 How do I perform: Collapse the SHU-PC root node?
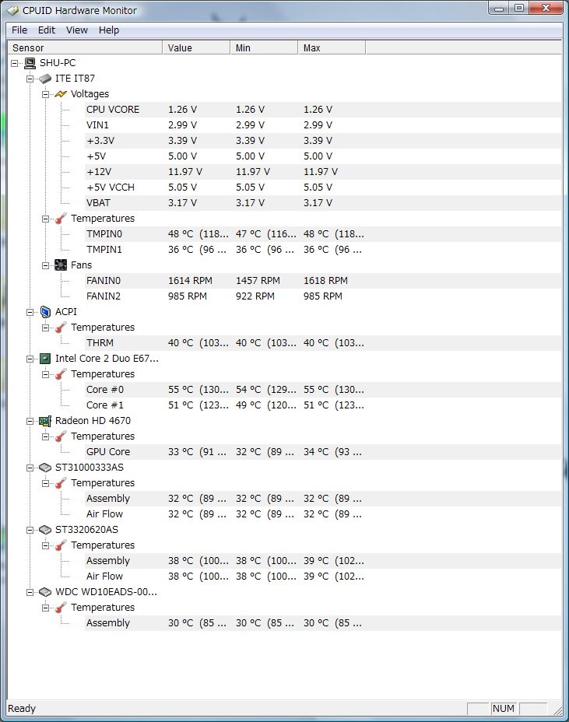point(15,63)
